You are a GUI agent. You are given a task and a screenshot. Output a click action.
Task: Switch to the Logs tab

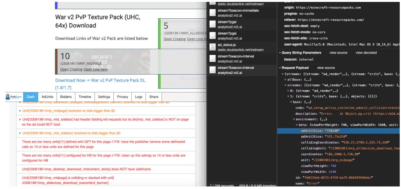click(x=139, y=97)
